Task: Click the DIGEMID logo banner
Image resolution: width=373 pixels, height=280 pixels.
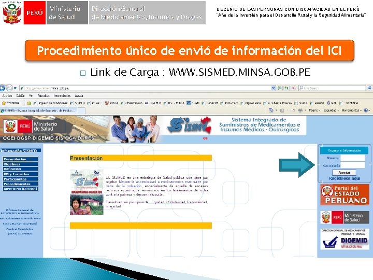Action: (x=345, y=239)
